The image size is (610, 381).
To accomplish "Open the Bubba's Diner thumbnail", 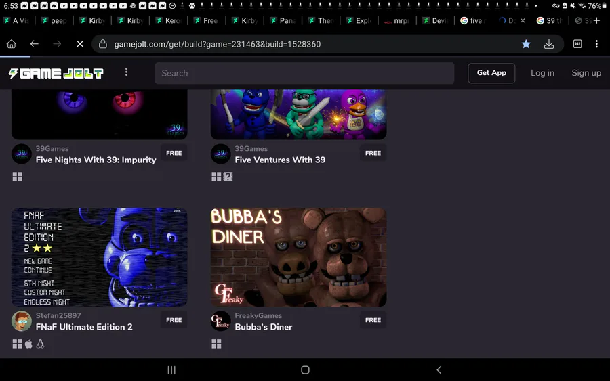I will [298, 257].
